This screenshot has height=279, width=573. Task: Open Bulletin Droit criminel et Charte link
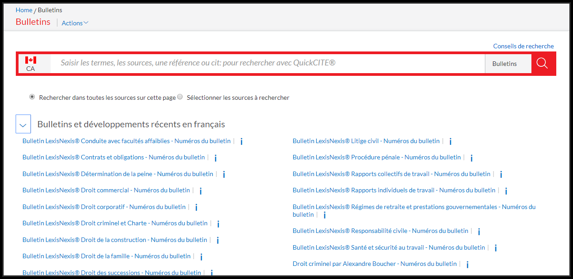[115, 223]
